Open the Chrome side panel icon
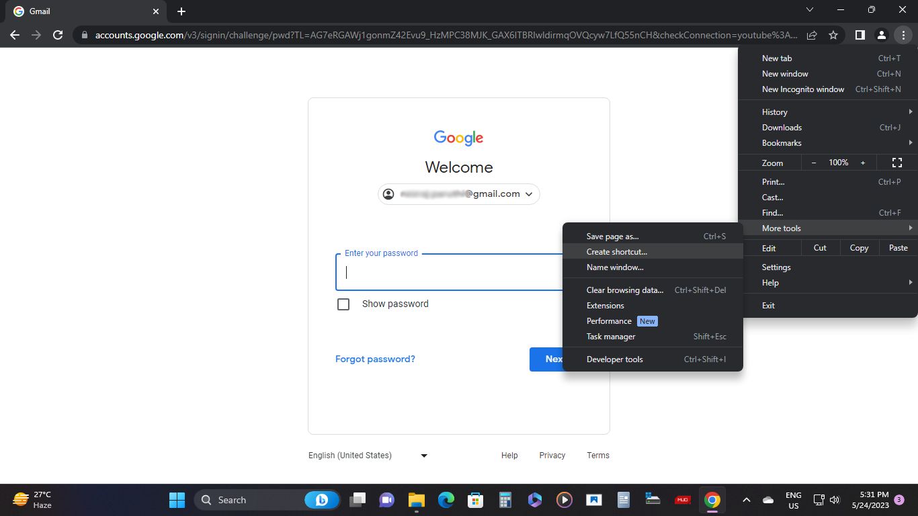 pos(860,35)
